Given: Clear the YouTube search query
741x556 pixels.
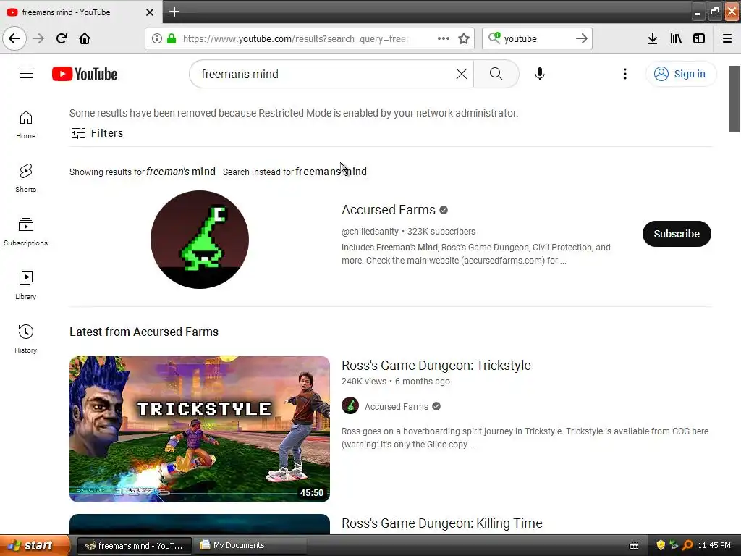Looking at the screenshot, I should tap(461, 74).
